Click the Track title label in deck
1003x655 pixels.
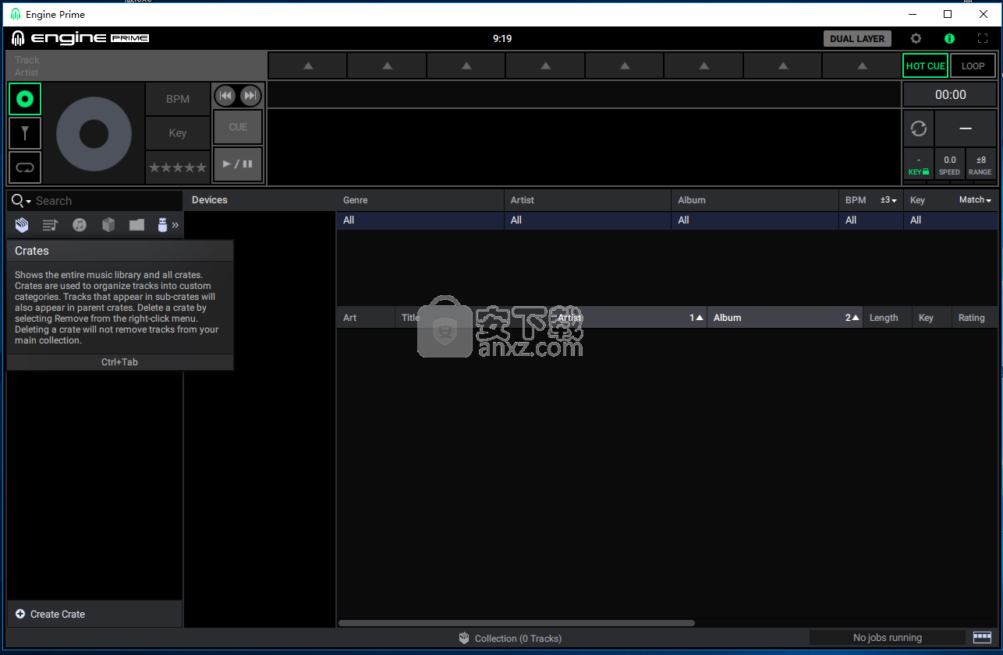27,60
